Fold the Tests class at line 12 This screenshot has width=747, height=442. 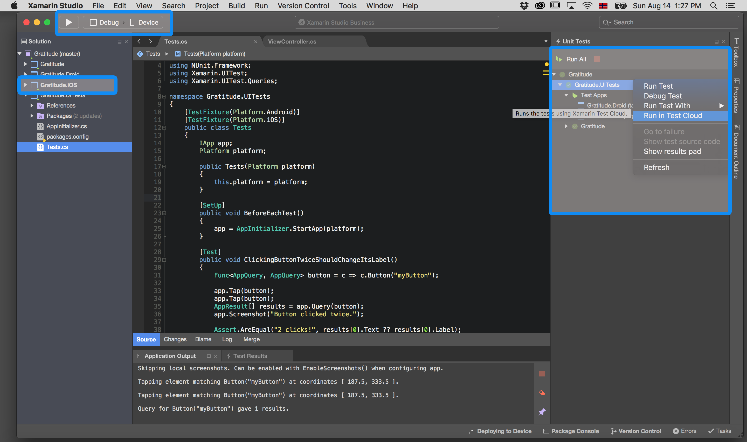pos(164,127)
